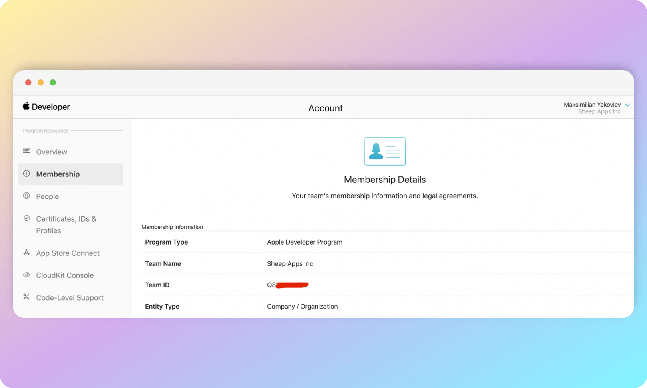Click the Apple Developer Program value

point(305,242)
